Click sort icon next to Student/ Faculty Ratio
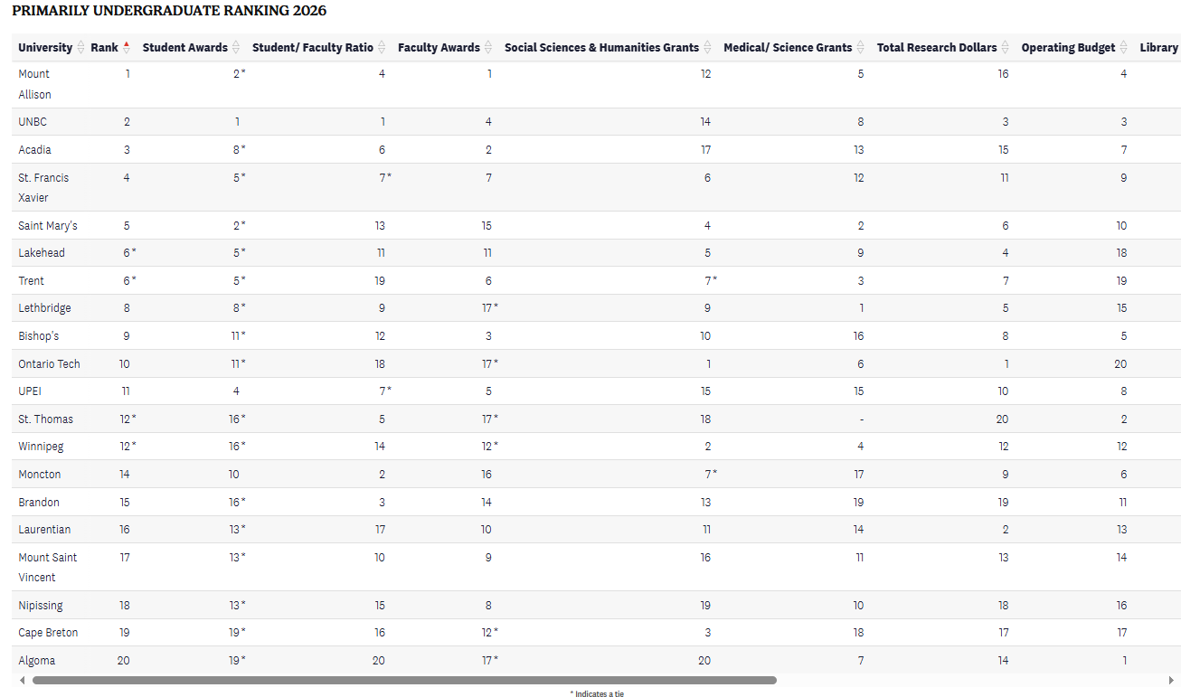The image size is (1181, 697). 382,48
